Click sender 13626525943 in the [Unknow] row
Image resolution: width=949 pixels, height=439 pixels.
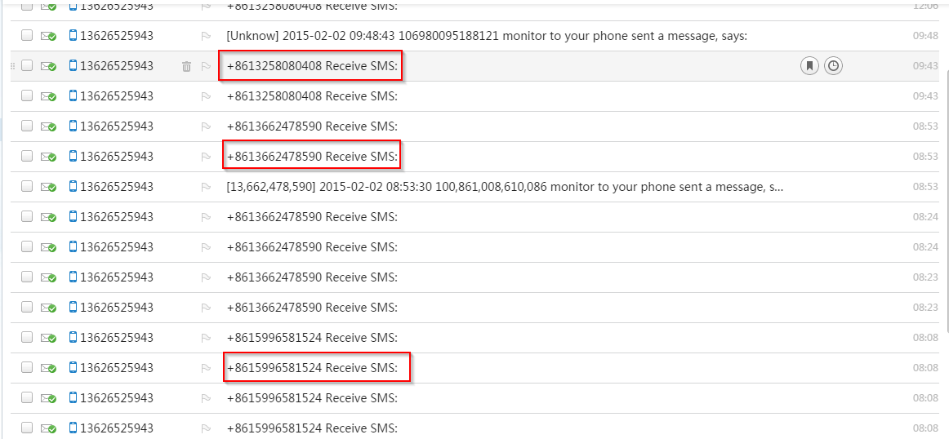coord(116,36)
